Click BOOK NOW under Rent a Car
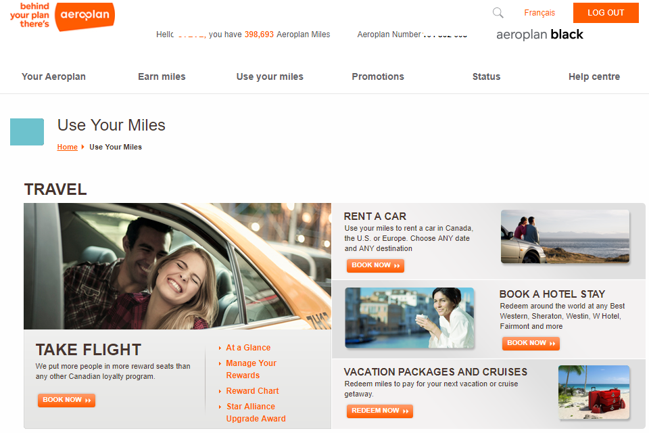649x433 pixels. coord(375,266)
